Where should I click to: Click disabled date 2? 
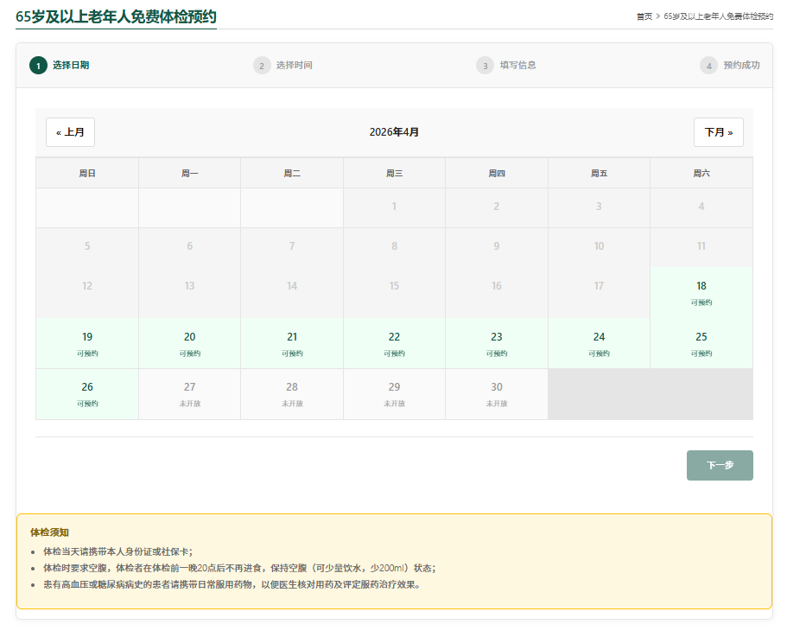coord(497,207)
